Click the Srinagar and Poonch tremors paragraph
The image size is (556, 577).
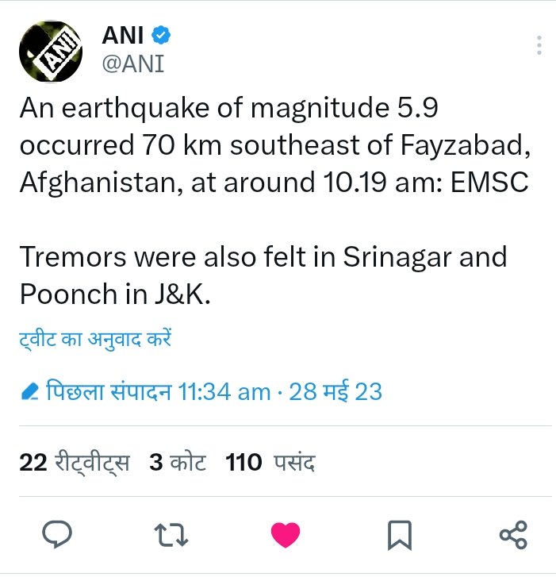(262, 275)
